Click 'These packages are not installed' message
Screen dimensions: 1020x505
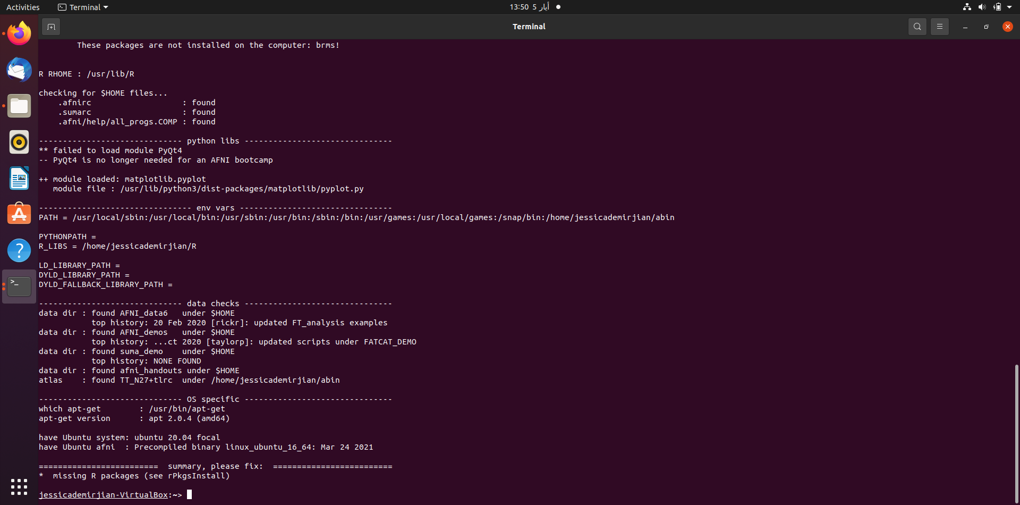(x=208, y=45)
